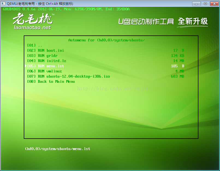Select the [01] .. parent directory entry
Image resolution: width=220 pixels, height=171 pixels.
34,45
